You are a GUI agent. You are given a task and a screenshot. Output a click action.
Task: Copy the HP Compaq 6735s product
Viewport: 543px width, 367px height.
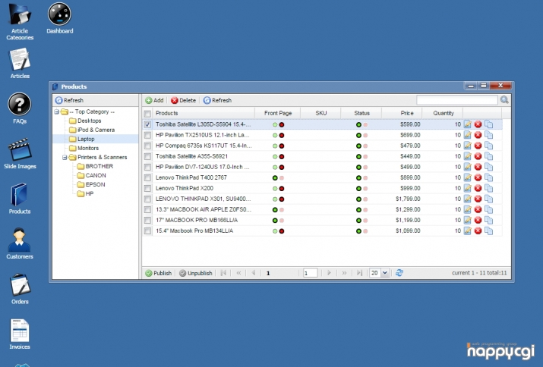[488, 146]
